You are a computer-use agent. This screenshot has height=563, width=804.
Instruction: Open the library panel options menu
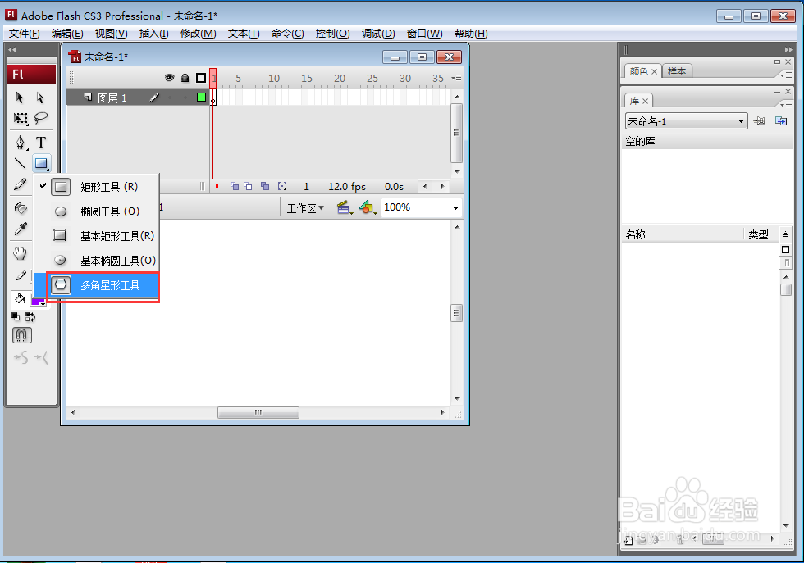point(786,104)
